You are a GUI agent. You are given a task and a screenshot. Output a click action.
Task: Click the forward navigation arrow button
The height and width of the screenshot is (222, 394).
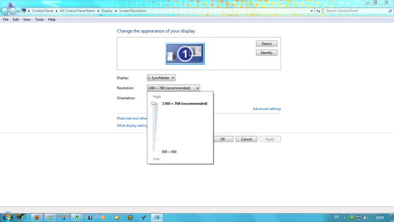pyautogui.click(x=13, y=11)
